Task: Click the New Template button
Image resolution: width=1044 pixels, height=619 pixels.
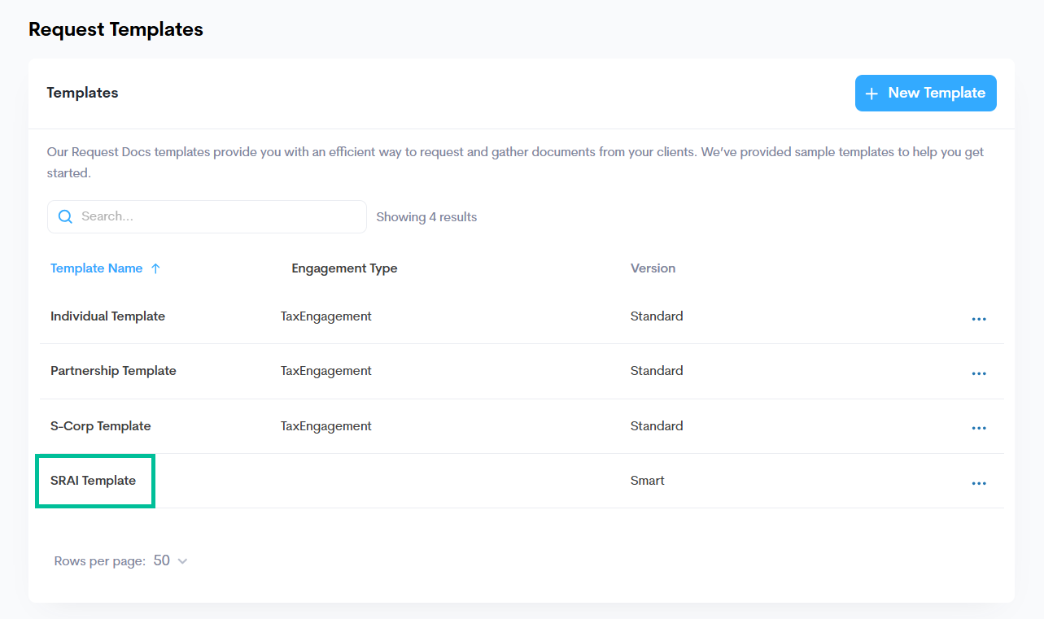Action: point(925,94)
